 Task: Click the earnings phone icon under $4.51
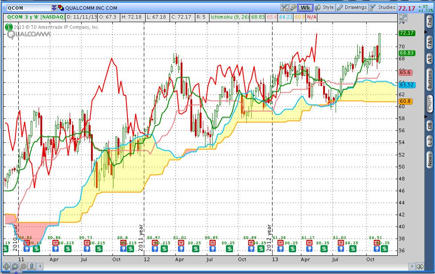[376, 243]
